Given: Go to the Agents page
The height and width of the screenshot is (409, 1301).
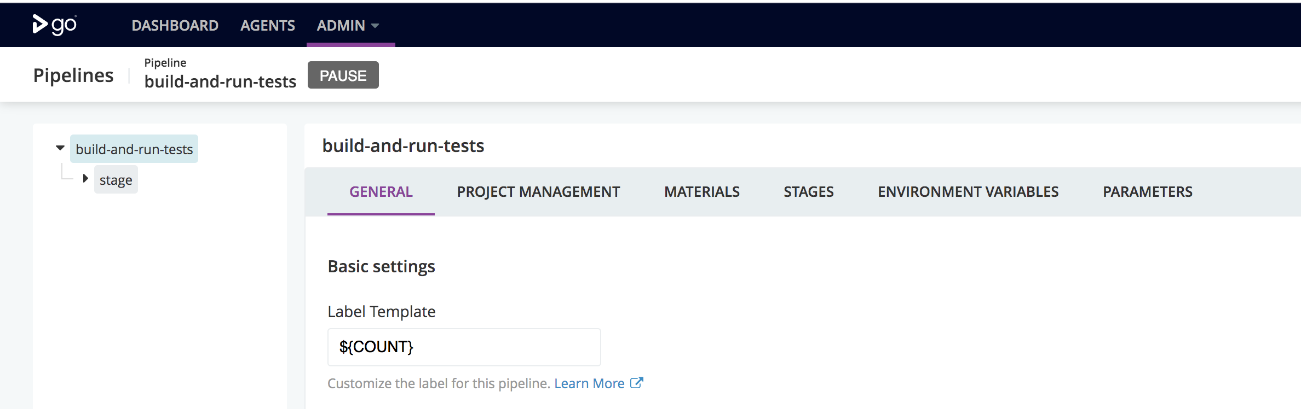Looking at the screenshot, I should [267, 26].
